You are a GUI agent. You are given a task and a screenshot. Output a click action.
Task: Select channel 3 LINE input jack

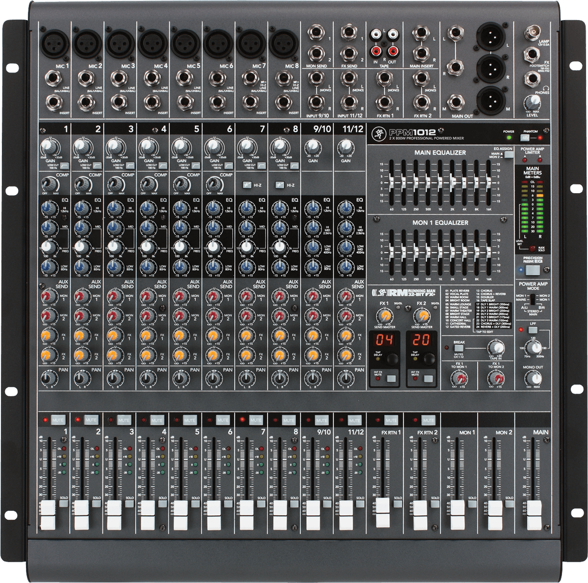coord(120,78)
